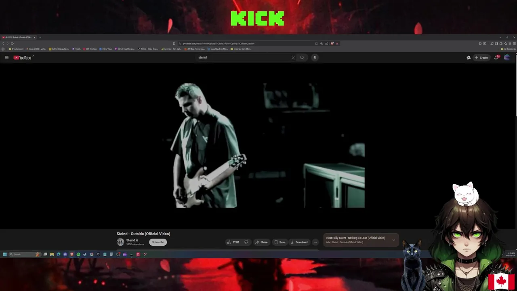Open the Entertainment bookmarks folder
517x291 pixels.
16,49
